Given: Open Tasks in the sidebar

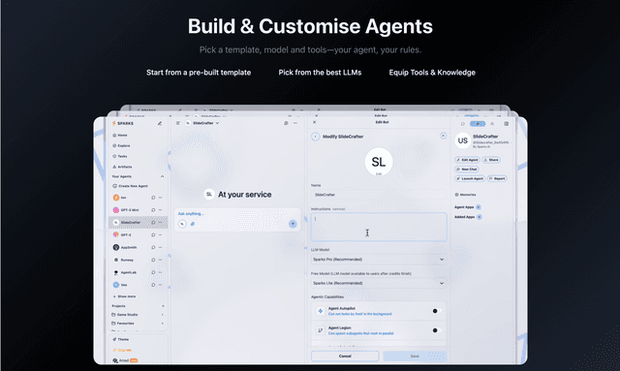Looking at the screenshot, I should 120,156.
